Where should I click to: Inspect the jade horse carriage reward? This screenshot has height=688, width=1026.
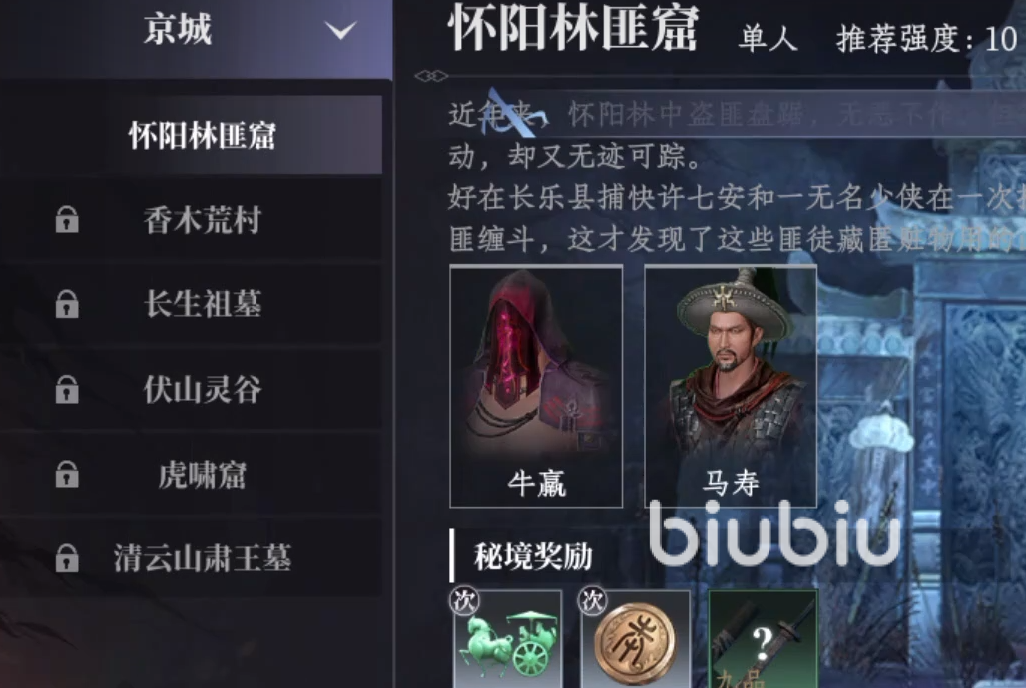(508, 639)
